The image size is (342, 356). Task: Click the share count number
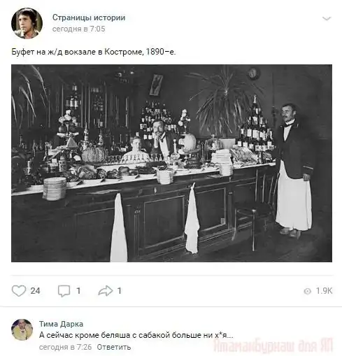tap(120, 291)
